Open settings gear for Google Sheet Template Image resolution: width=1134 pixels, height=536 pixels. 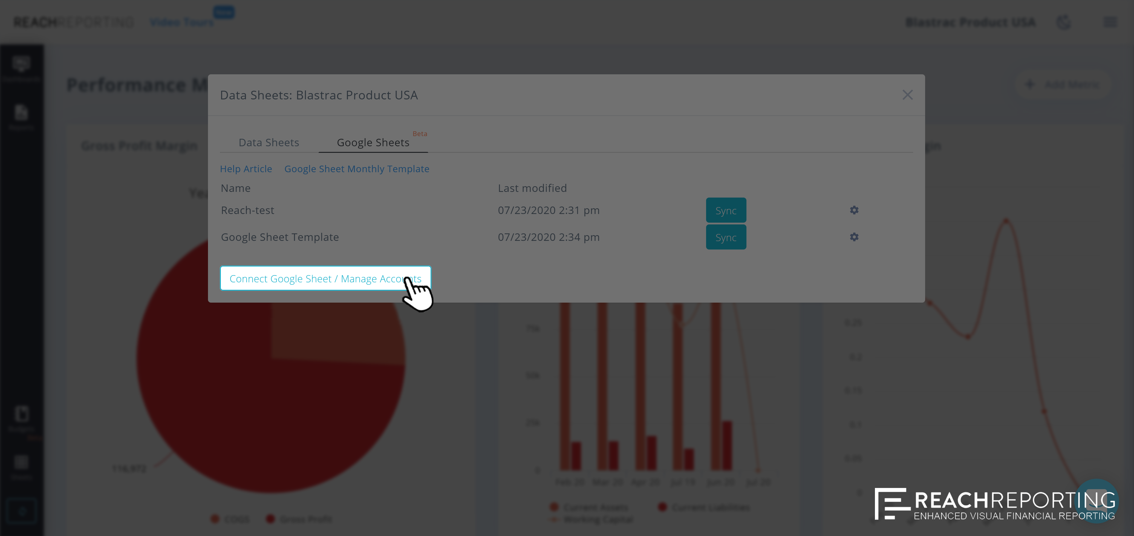point(854,237)
